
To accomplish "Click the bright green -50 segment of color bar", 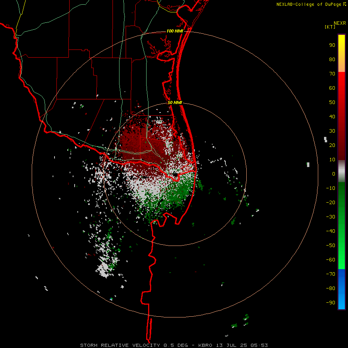I will pyautogui.click(x=341, y=246).
